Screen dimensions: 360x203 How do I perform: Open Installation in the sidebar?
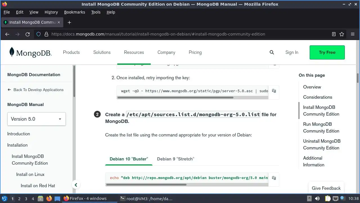17,145
